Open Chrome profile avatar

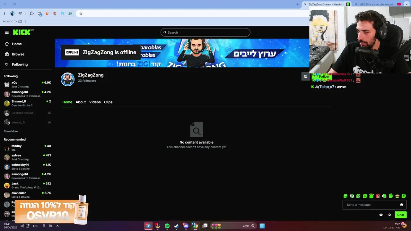pyautogui.click(x=12, y=13)
